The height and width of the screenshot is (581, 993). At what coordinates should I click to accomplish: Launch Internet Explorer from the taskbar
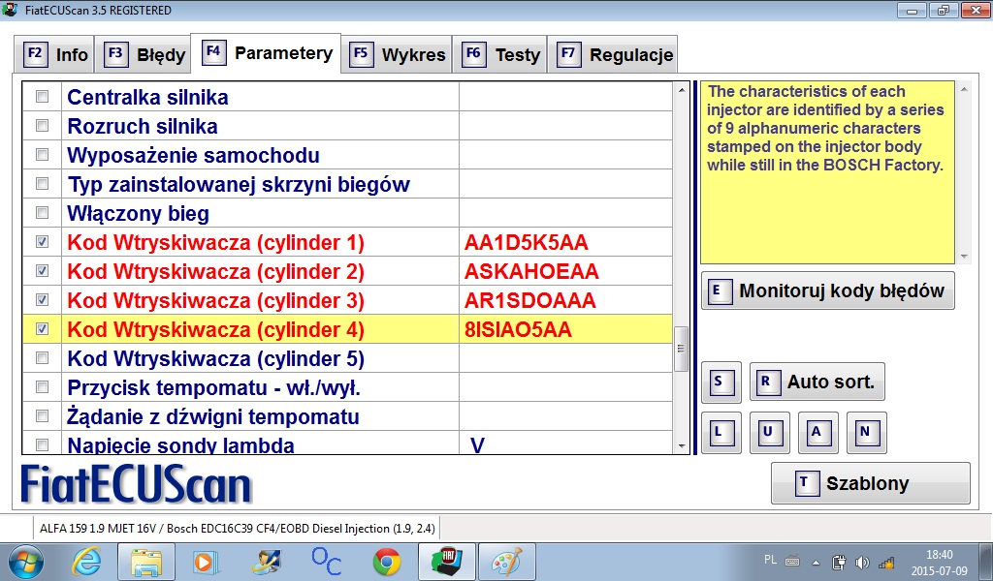coord(87,562)
